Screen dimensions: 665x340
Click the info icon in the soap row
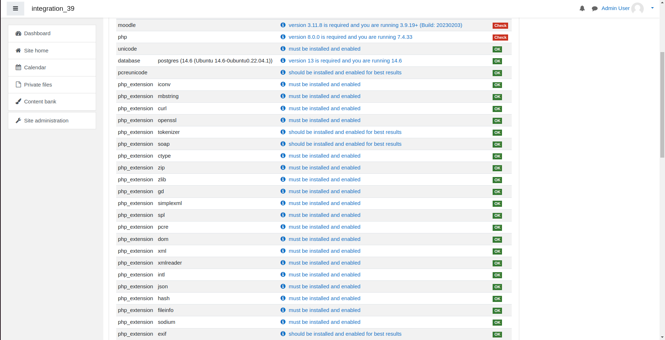pyautogui.click(x=283, y=144)
